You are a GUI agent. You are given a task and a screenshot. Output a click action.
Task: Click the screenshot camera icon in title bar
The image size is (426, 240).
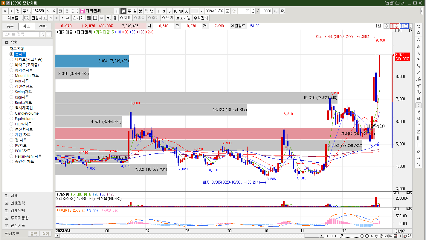[x=397, y=3]
